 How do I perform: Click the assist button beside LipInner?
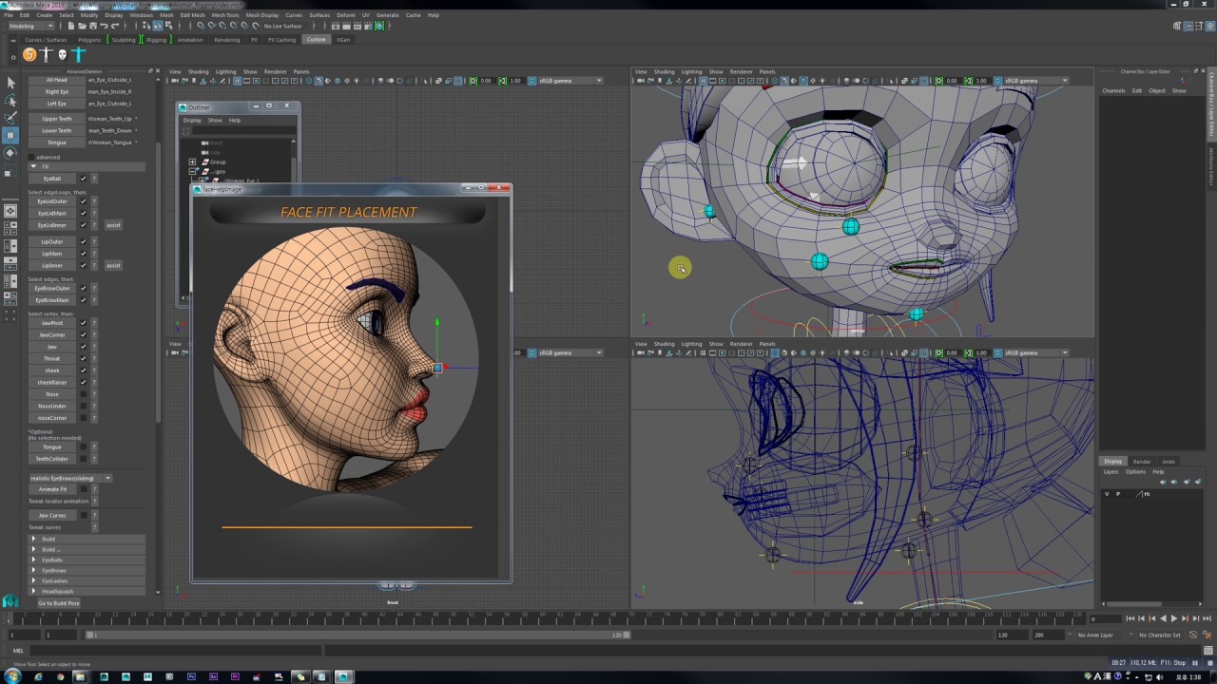[113, 265]
